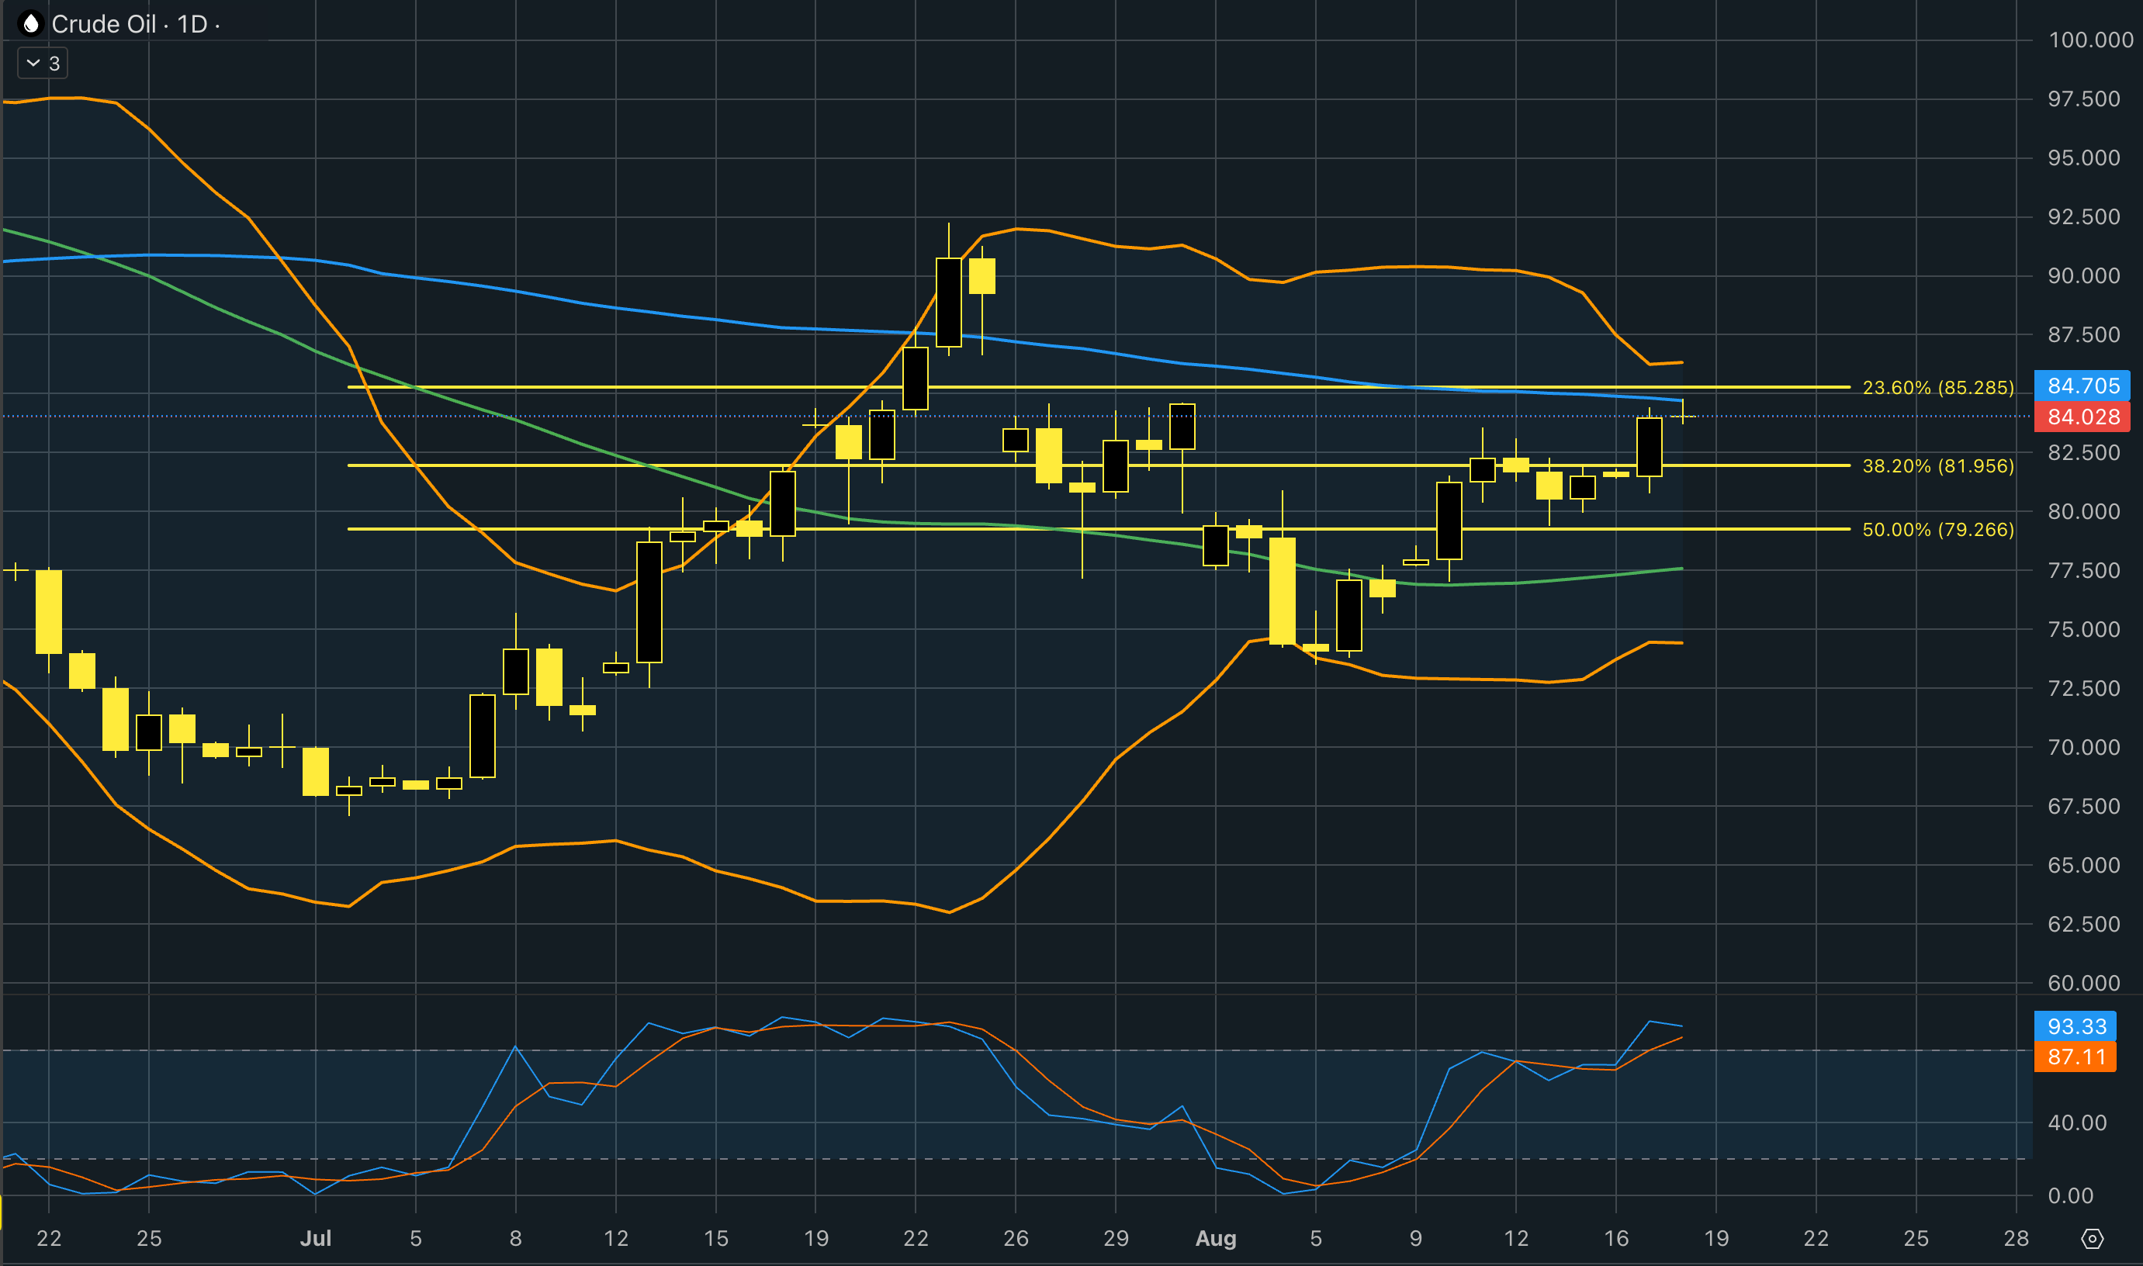This screenshot has width=2143, height=1266.
Task: Click the 23.60% (85.285) Fibonacci label
Action: (x=1937, y=387)
